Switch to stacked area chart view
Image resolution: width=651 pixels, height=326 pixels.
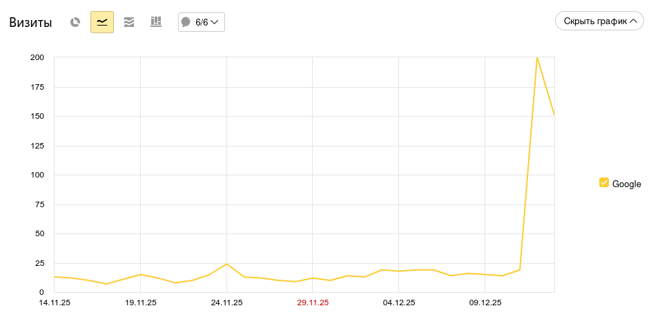129,22
